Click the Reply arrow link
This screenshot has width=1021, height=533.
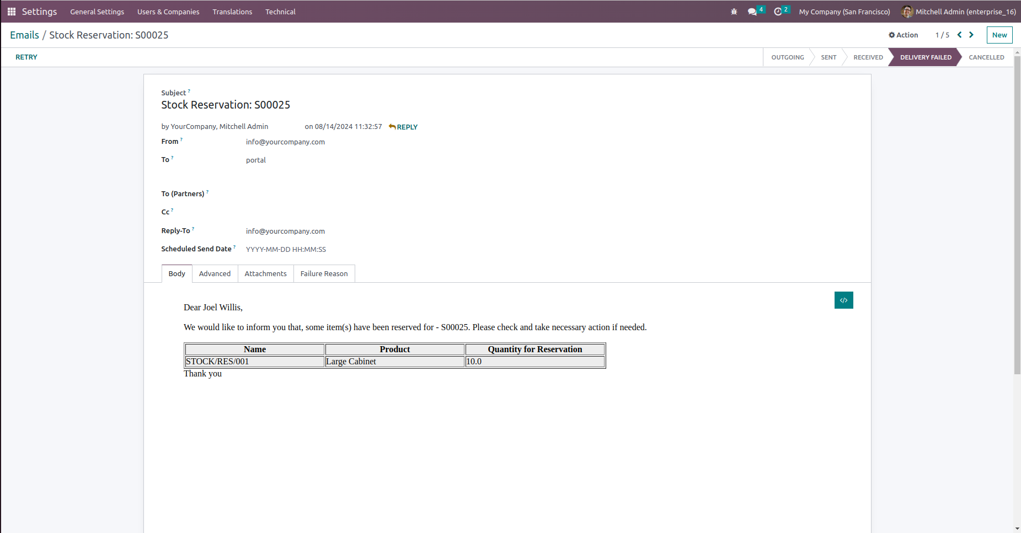click(403, 127)
